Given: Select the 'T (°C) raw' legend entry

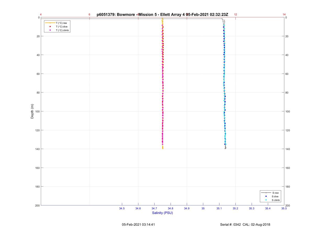Looking at the screenshot, I should [57, 23].
